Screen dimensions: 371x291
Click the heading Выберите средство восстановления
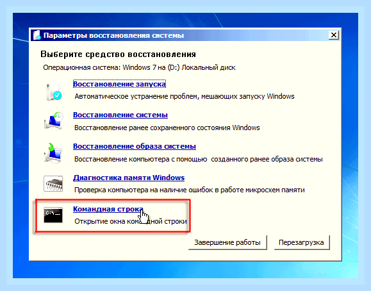[x=118, y=54]
